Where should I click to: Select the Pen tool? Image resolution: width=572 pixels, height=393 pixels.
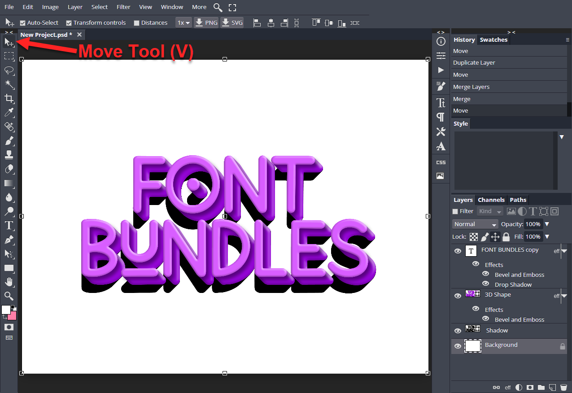coord(9,240)
